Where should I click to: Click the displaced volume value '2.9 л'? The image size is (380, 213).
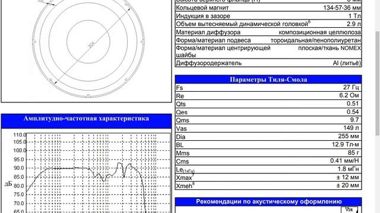pyautogui.click(x=354, y=24)
